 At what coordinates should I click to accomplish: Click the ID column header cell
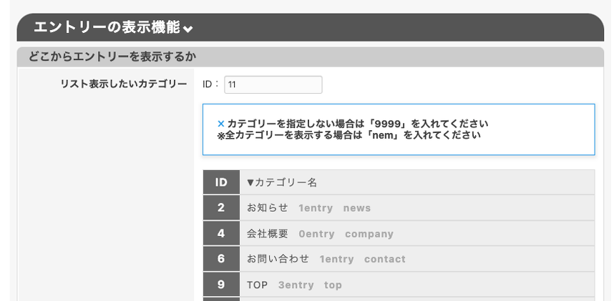[x=221, y=182]
